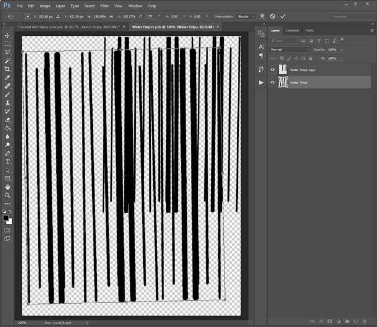Select the Horizontal Type tool
The height and width of the screenshot is (327, 377).
point(8,162)
